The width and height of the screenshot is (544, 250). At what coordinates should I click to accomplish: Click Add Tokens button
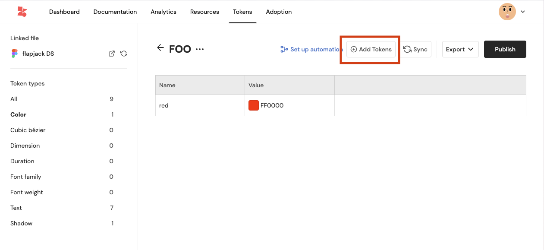click(x=371, y=49)
